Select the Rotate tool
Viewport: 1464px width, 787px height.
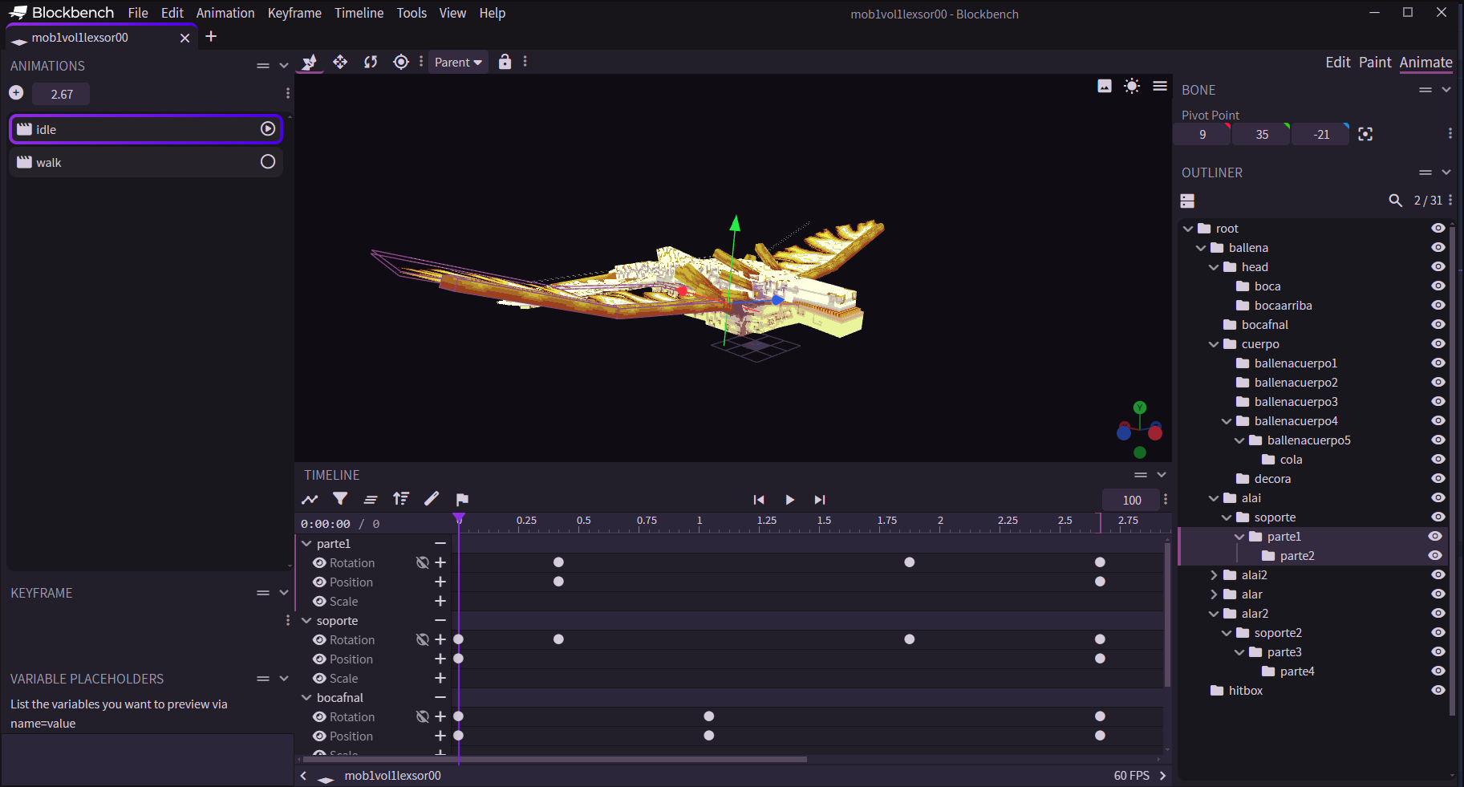click(x=370, y=62)
